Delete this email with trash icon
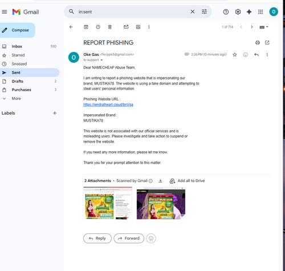The height and width of the screenshot is (271, 285). (x=110, y=27)
